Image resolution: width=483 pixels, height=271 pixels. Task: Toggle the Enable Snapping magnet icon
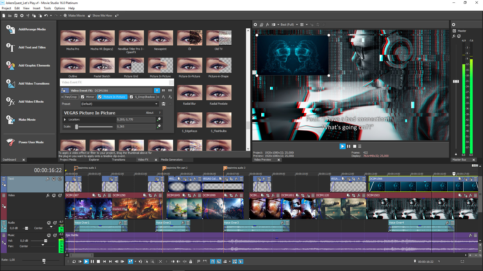(213, 261)
